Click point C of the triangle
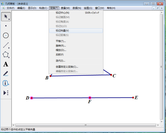This screenshot has height=133, width=166. click(111, 75)
